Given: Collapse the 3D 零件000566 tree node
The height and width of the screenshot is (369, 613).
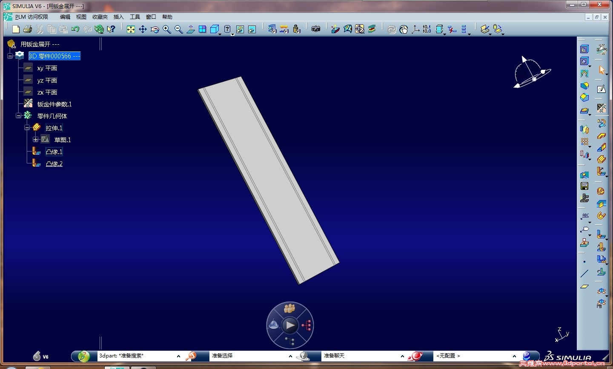Looking at the screenshot, I should click(x=10, y=56).
